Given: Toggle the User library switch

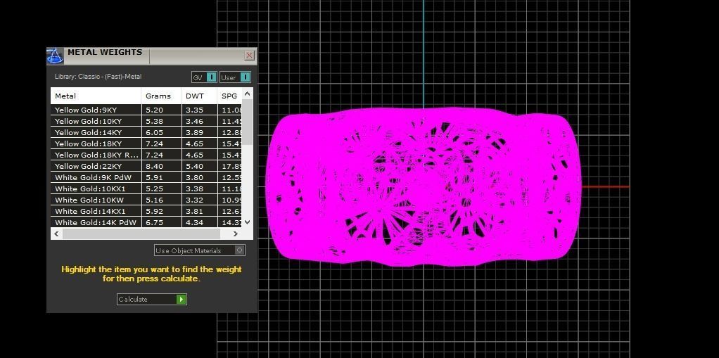Looking at the screenshot, I should pos(235,77).
